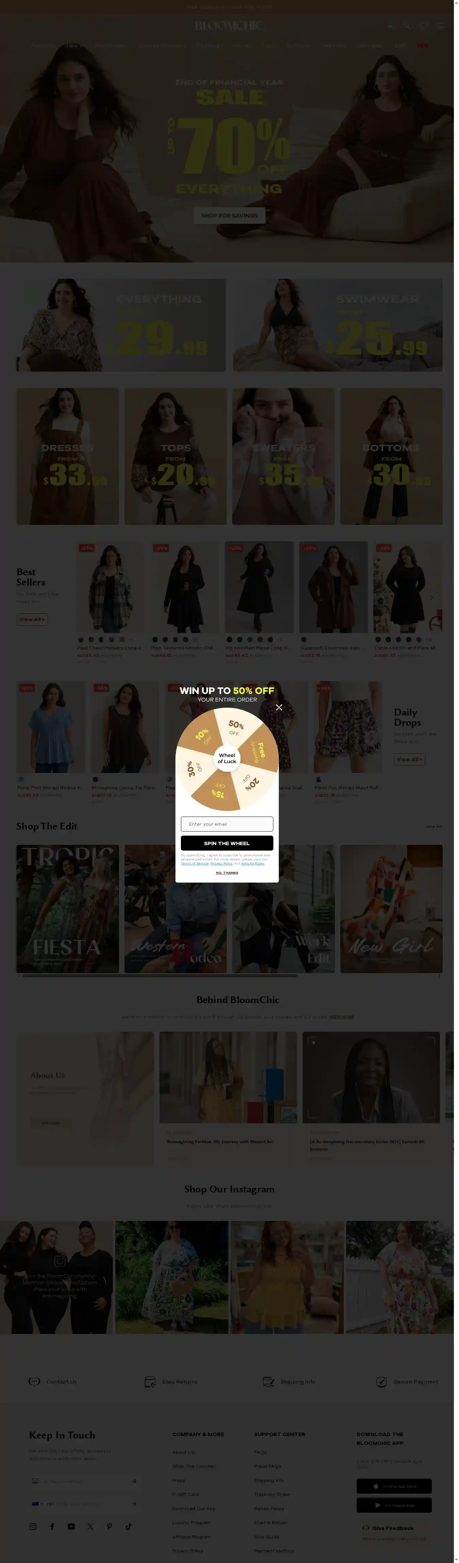Screen dimensions: 459x1563
Task: Open the TikTok icon in footer
Action: pyautogui.click(x=129, y=1527)
